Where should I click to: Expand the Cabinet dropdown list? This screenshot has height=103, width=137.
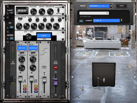click(121, 20)
